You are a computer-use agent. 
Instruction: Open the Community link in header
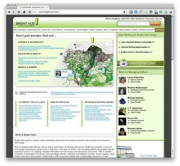click(150, 19)
